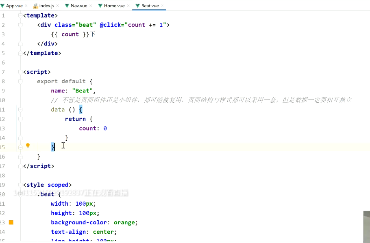This screenshot has width=370, height=243.
Task: Close the index.js tab
Action: (58, 6)
